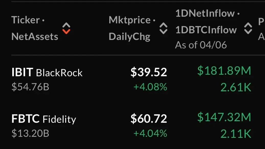Choose the DailyChg header label

(x=130, y=37)
